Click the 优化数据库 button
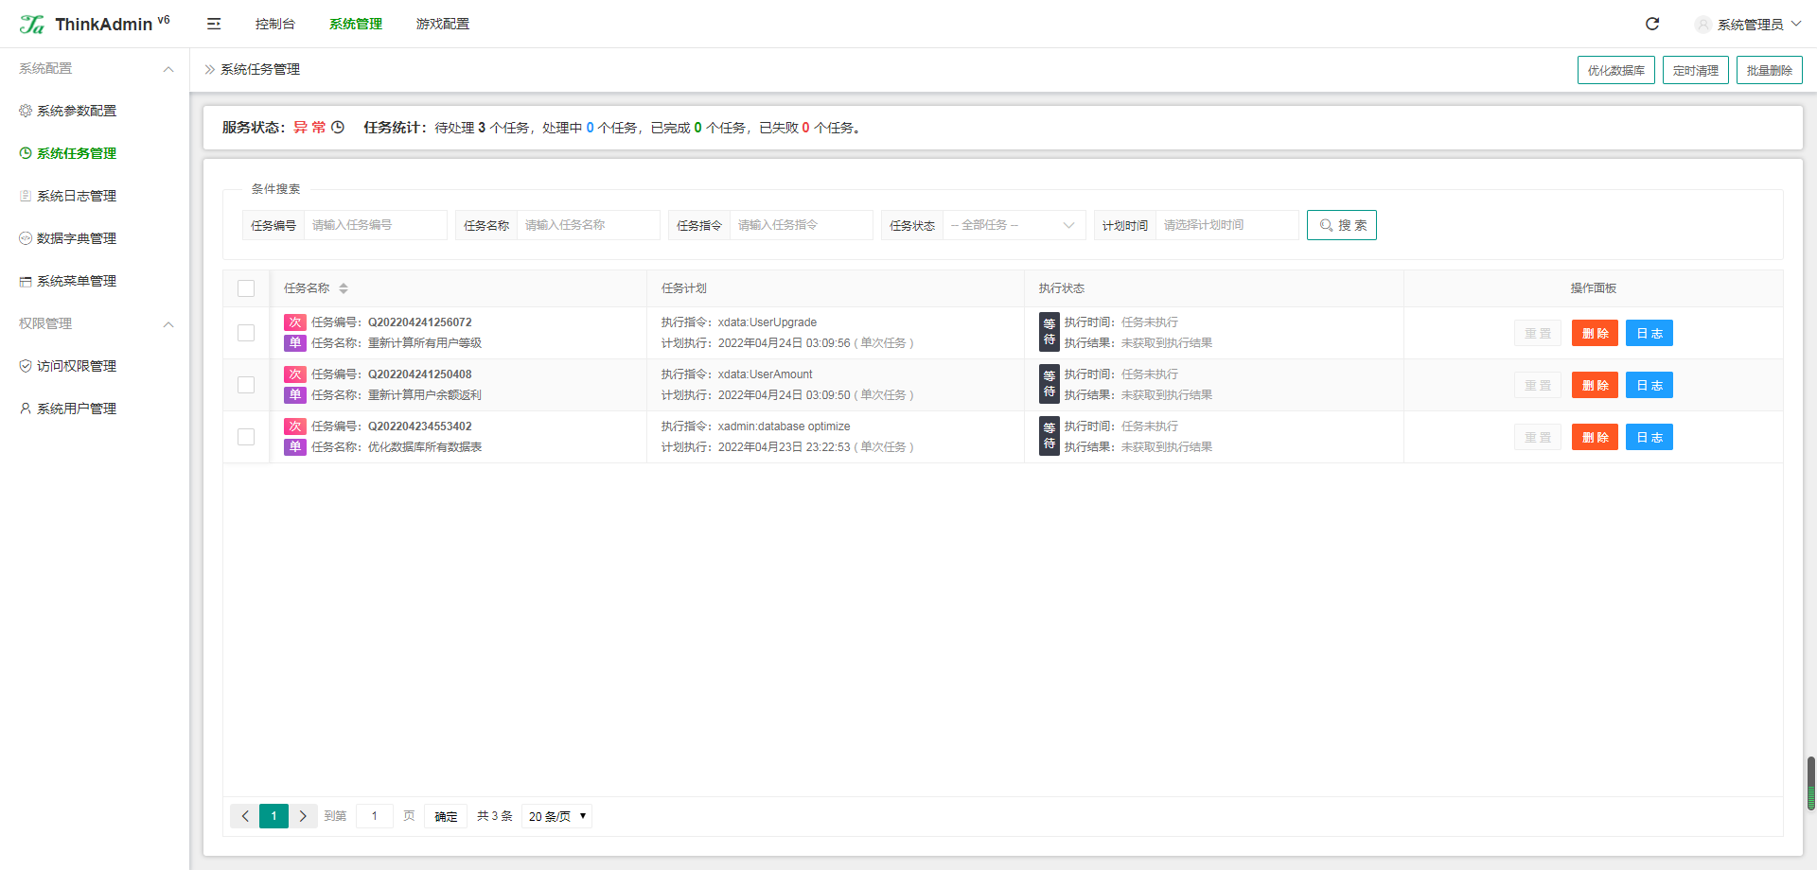 coord(1616,70)
